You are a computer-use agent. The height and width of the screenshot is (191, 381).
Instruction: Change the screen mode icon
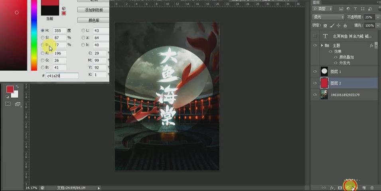coord(18,104)
